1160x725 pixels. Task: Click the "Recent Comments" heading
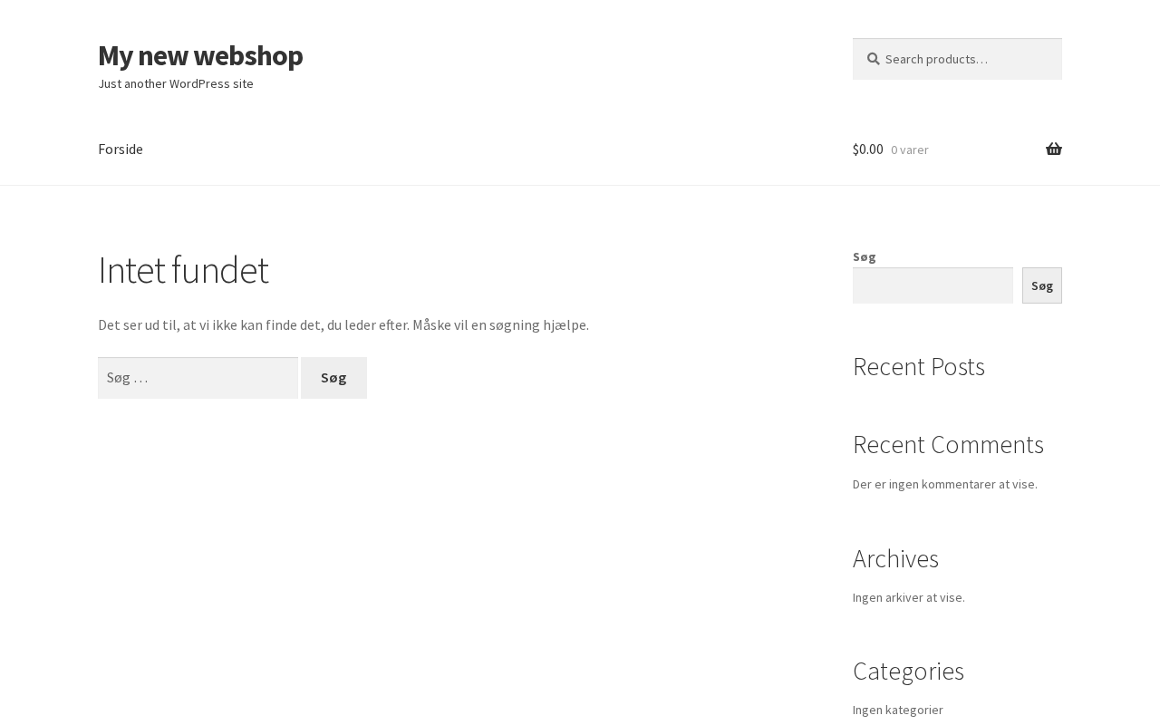[x=948, y=444]
